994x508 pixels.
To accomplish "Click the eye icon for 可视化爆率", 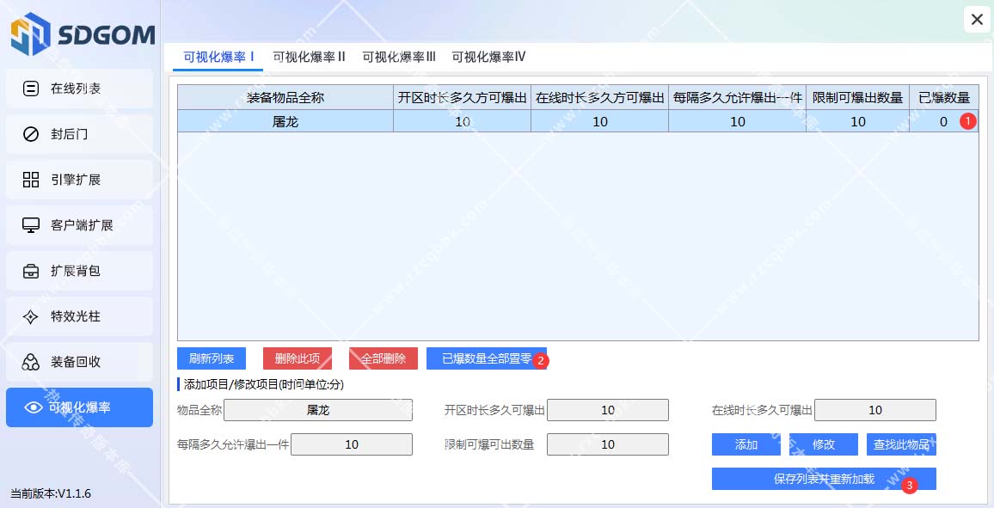I will 34,407.
